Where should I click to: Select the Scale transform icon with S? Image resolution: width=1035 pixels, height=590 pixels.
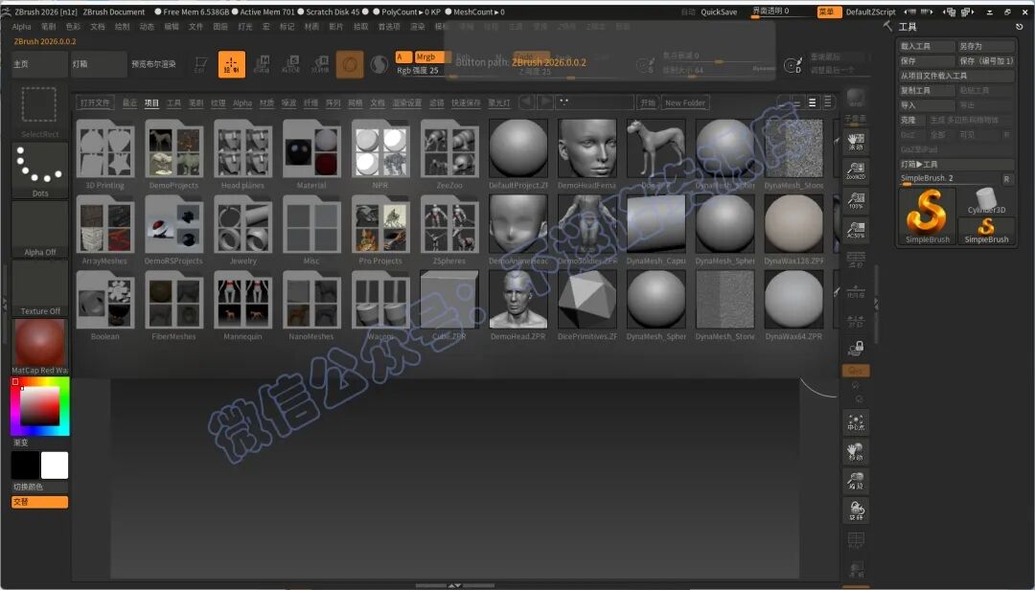click(291, 64)
